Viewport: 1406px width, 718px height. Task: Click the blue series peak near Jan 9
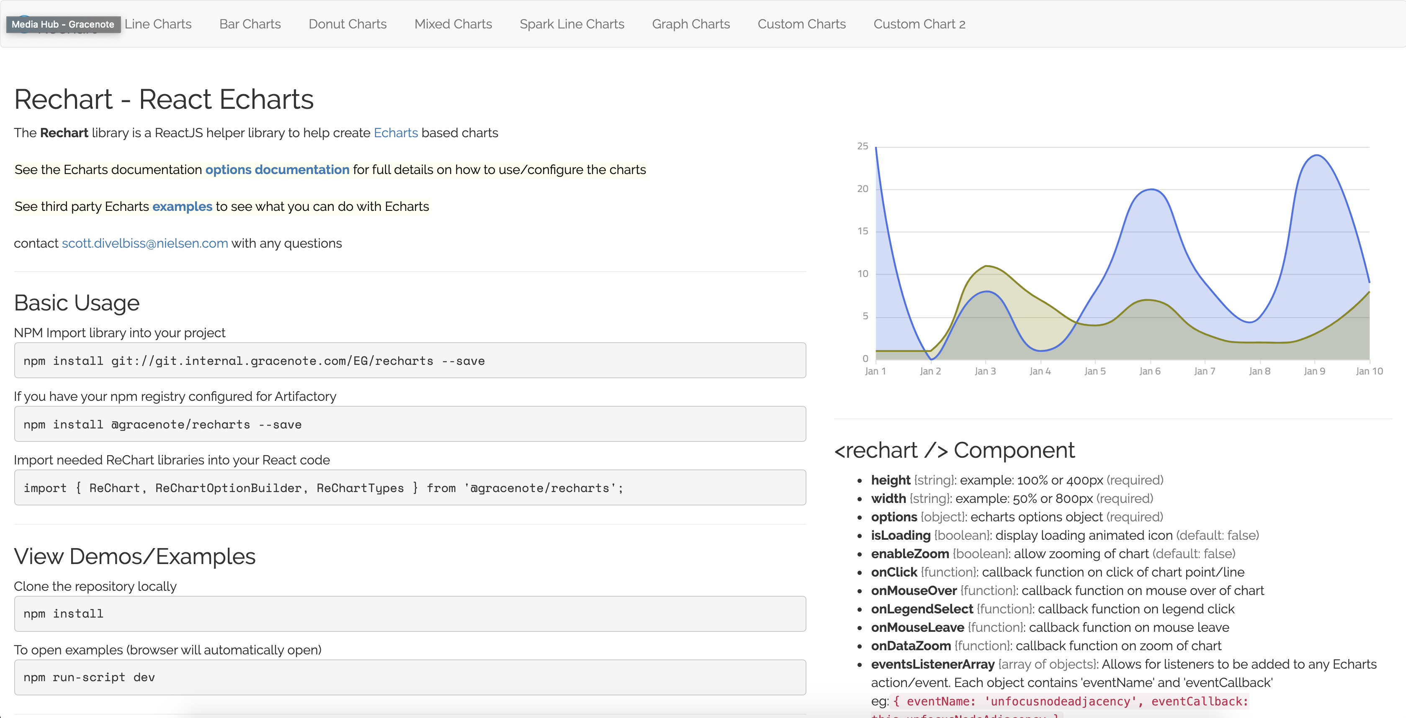pos(1316,156)
